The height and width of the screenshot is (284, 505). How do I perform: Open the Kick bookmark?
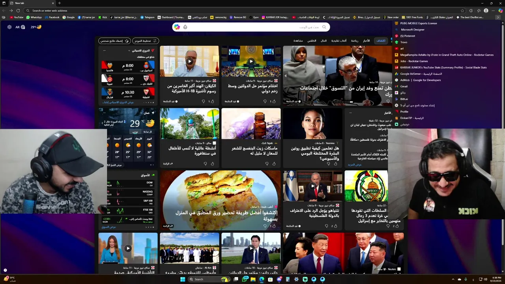[x=103, y=17]
